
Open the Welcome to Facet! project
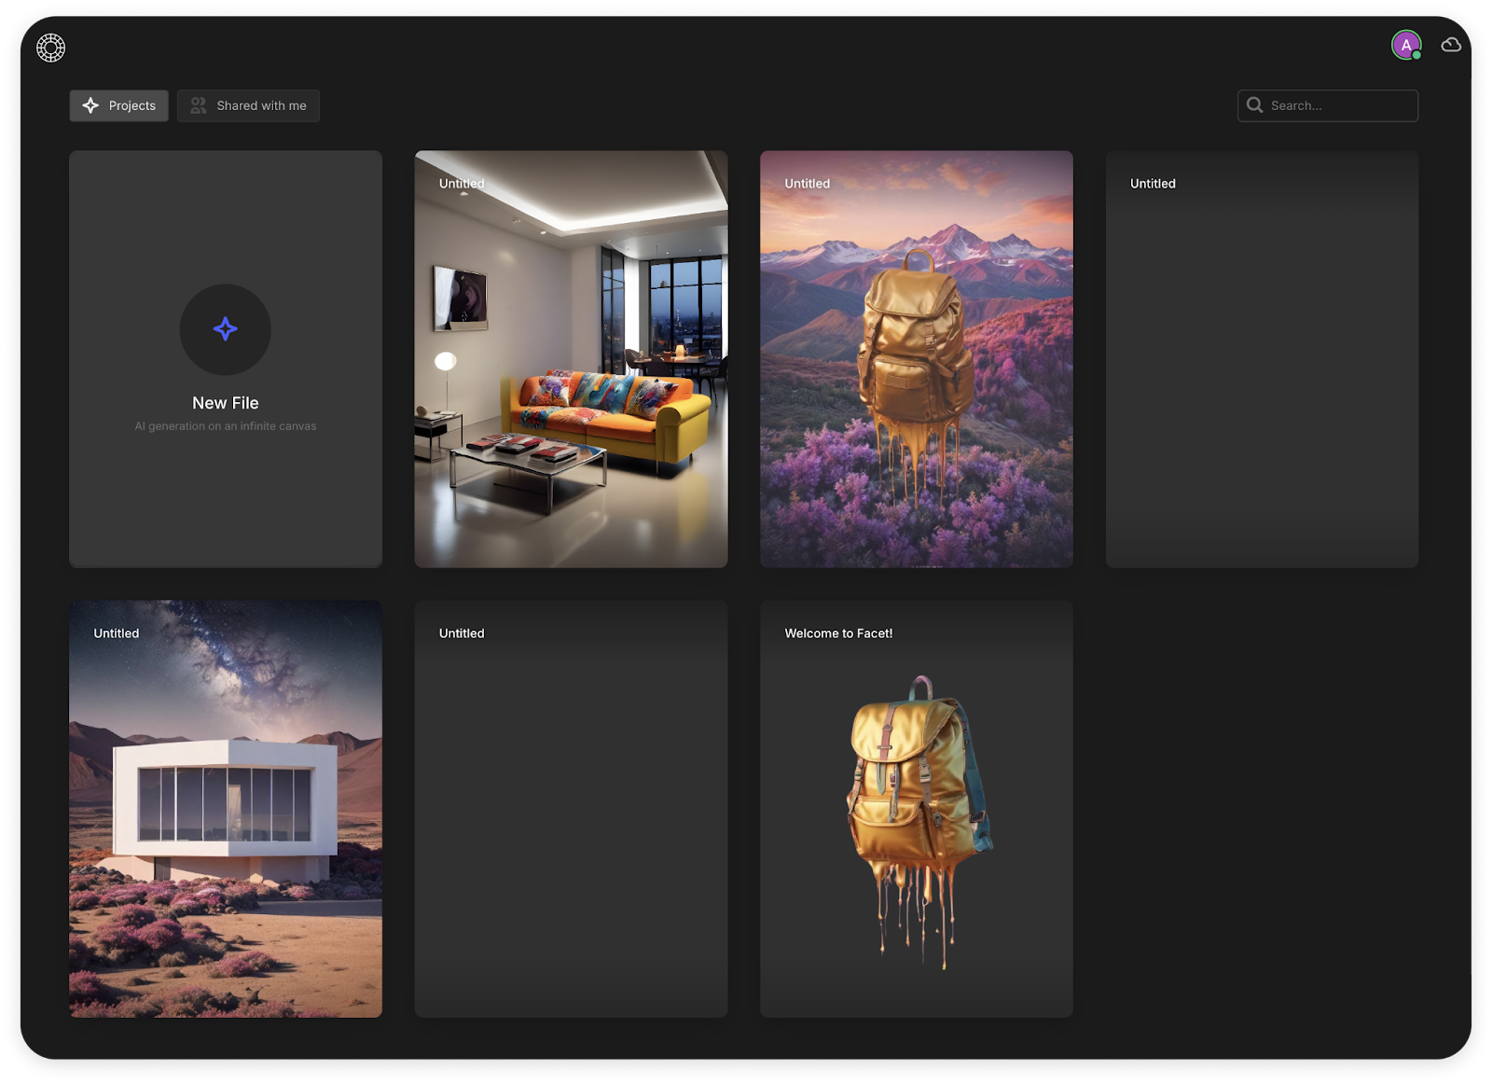point(917,809)
